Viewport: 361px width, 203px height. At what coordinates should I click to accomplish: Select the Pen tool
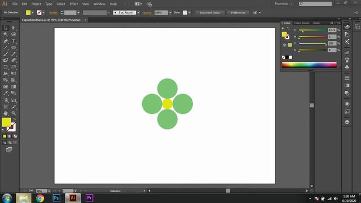[6, 41]
